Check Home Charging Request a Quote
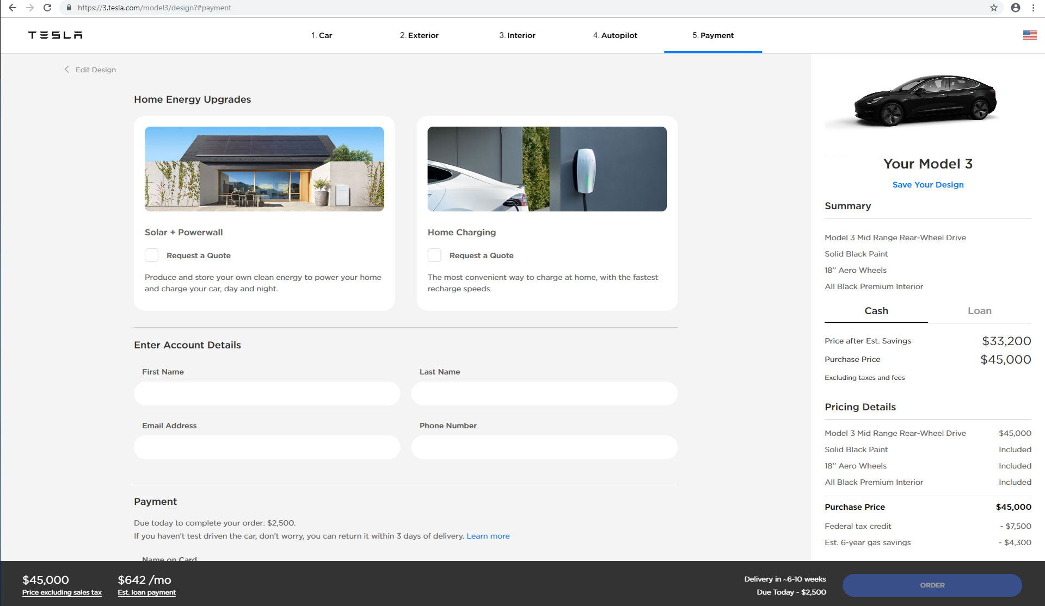The image size is (1045, 606). 434,255
